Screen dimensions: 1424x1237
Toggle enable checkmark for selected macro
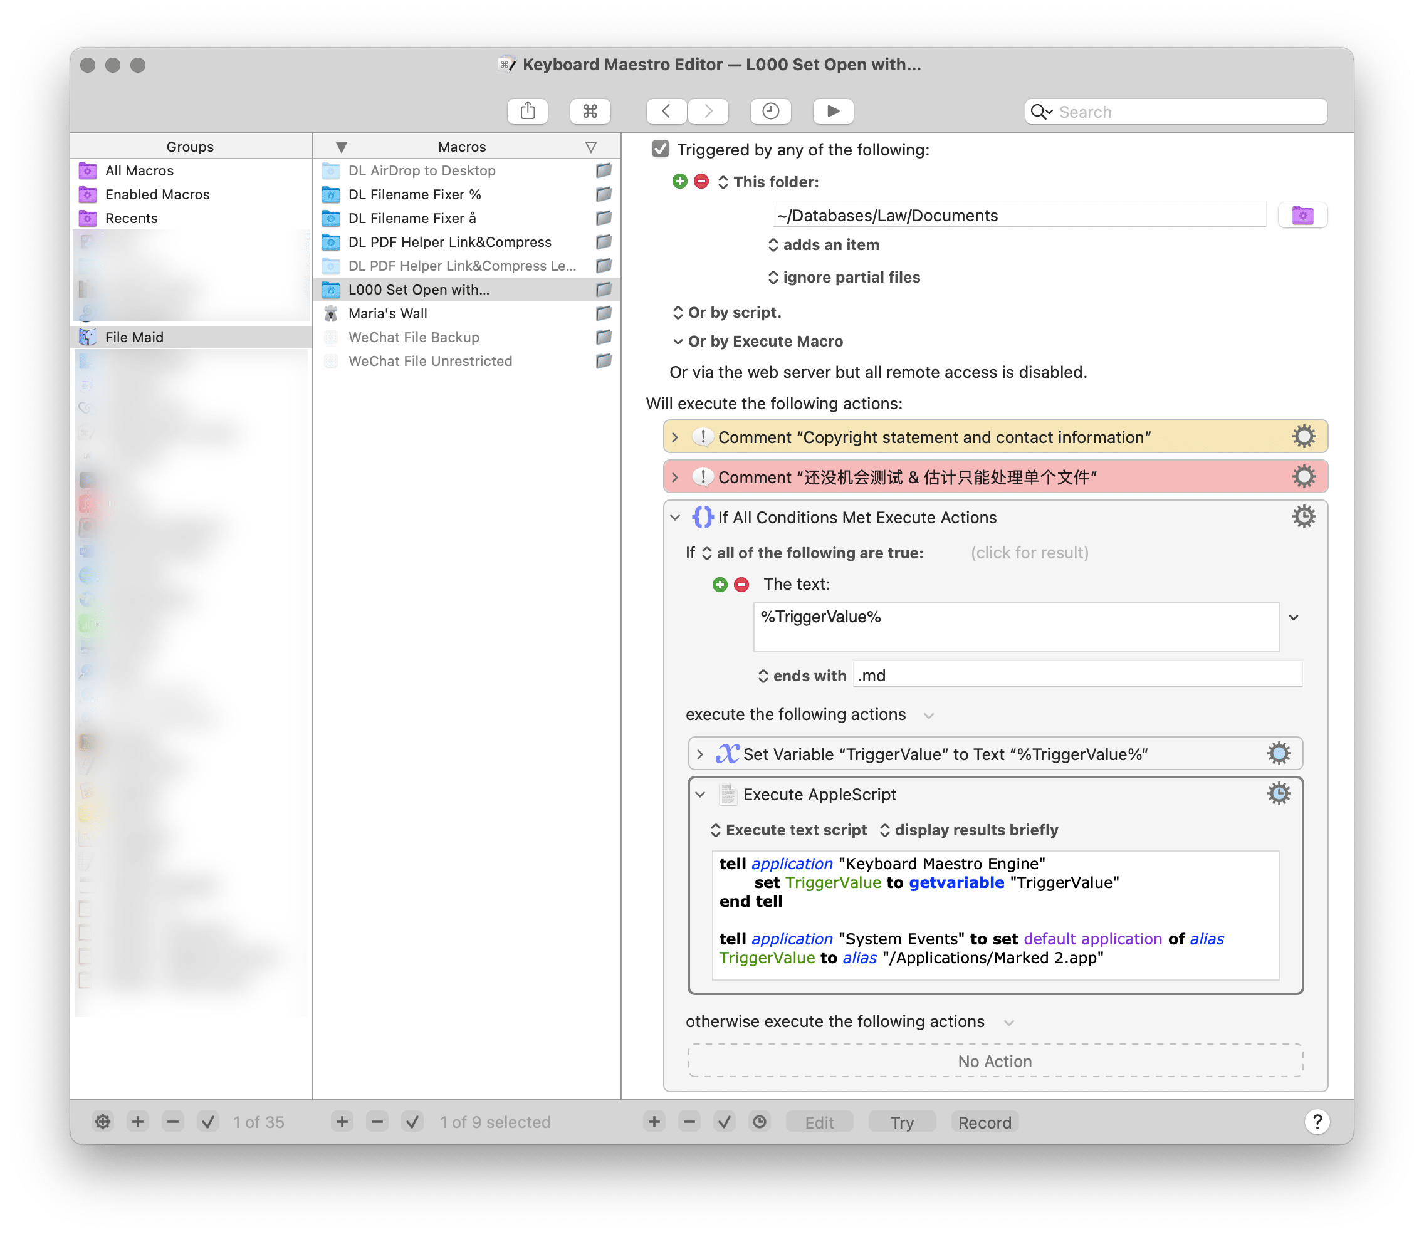[412, 1122]
